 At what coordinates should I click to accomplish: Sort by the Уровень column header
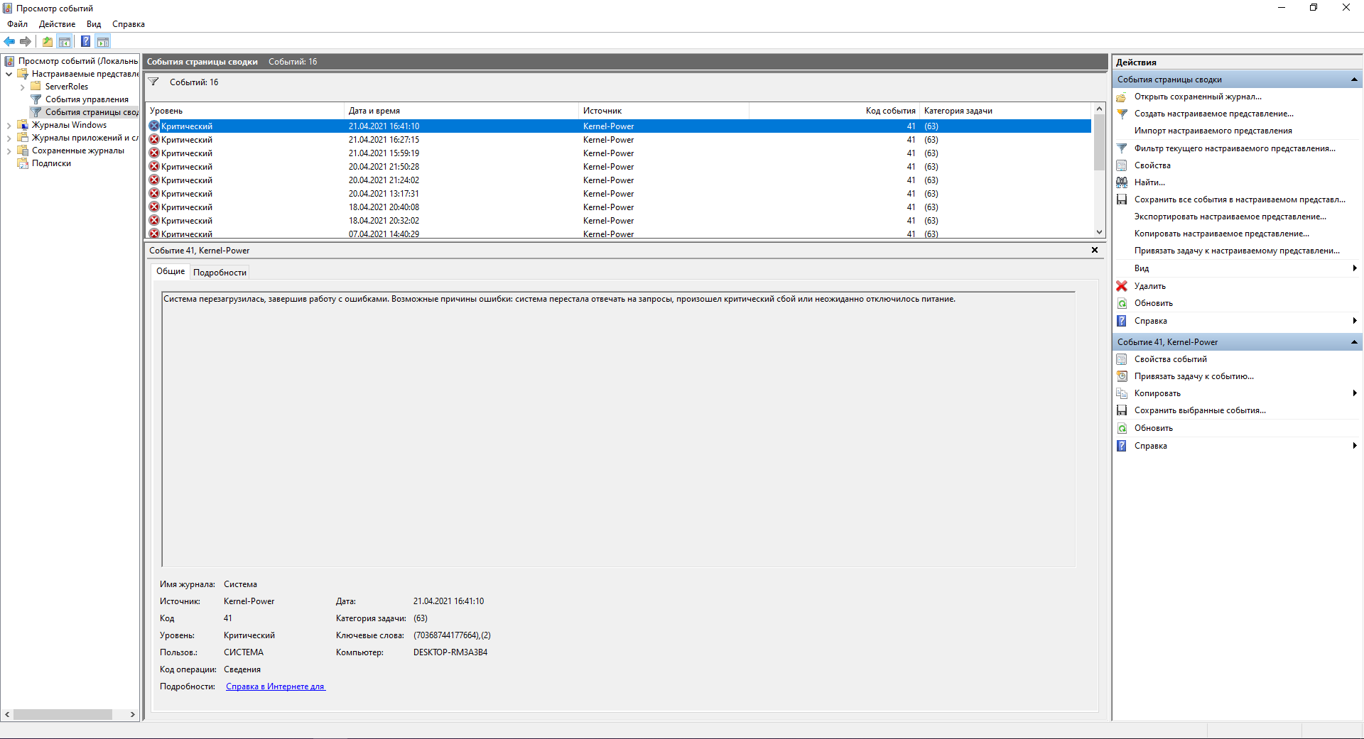pyautogui.click(x=244, y=111)
